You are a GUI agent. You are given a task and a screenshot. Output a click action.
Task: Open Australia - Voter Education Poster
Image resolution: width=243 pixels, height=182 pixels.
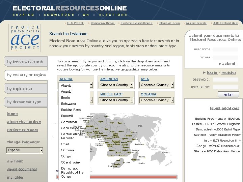[217, 135]
